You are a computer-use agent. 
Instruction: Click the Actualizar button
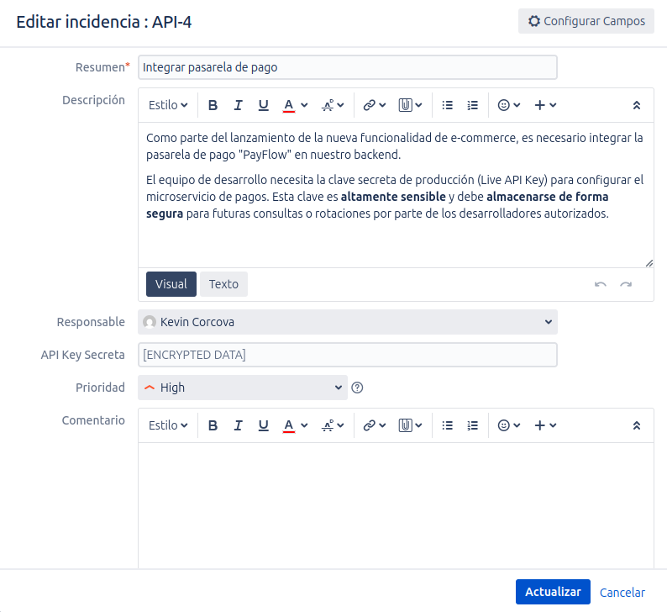pos(553,592)
